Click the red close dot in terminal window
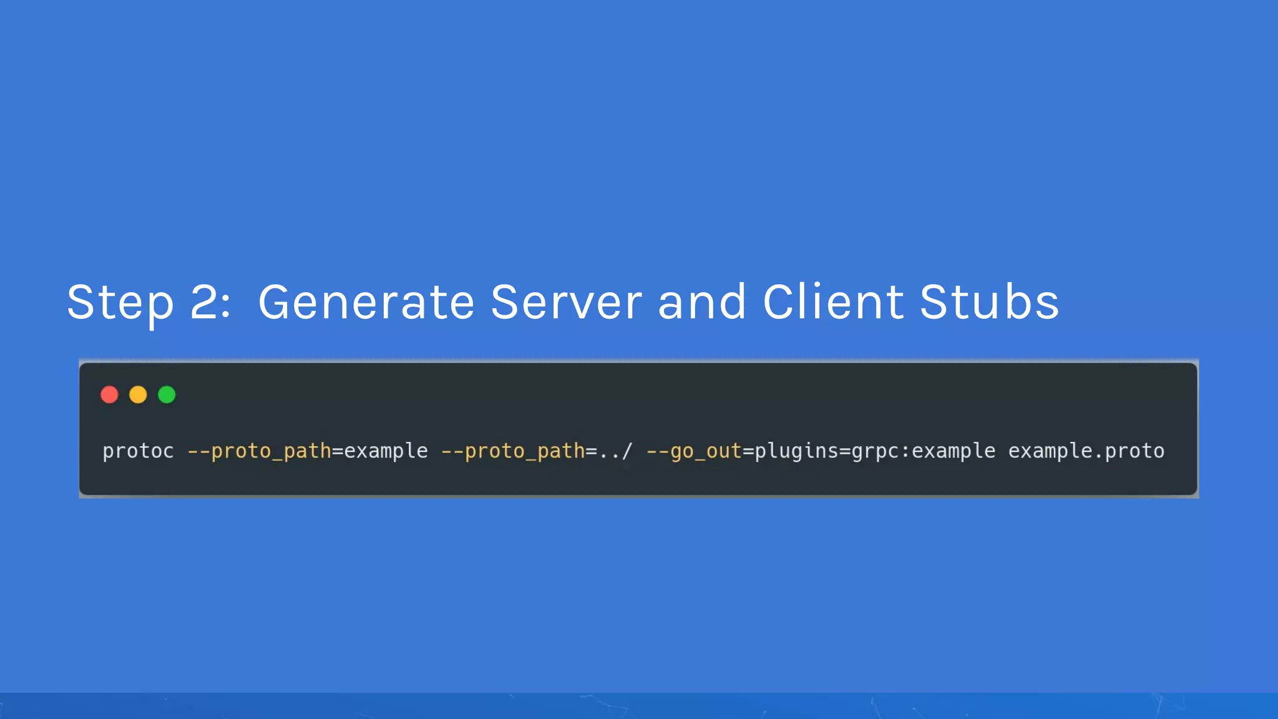The height and width of the screenshot is (719, 1278). click(x=109, y=394)
